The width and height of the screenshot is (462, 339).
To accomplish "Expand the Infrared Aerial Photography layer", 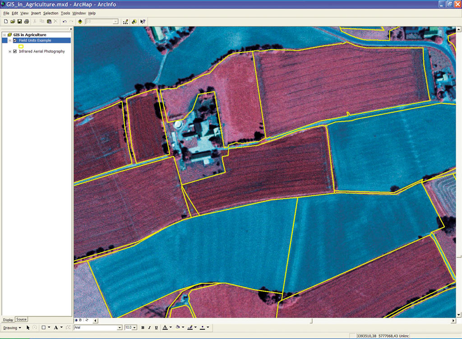I will tap(10, 52).
